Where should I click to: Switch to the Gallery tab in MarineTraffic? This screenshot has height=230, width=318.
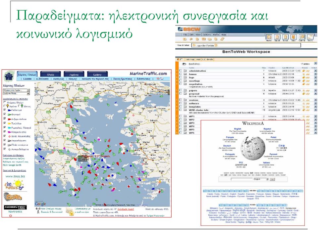click(x=97, y=74)
